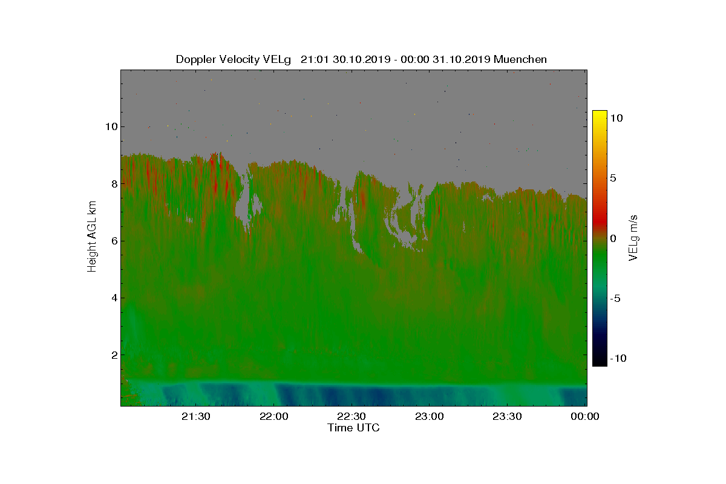Click the colorbar '-10' label
The height and width of the screenshot is (484, 726).
[x=618, y=358]
